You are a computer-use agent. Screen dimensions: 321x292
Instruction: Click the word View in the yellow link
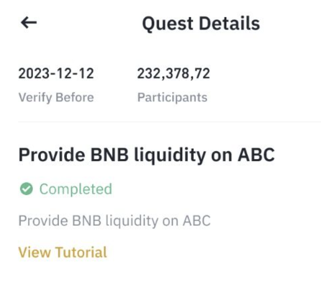[34, 252]
